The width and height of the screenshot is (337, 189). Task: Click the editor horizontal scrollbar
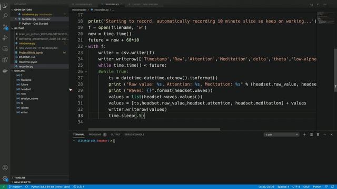coord(154,130)
